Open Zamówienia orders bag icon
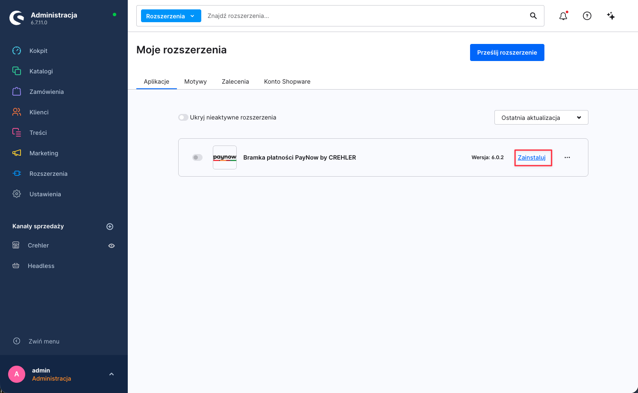The height and width of the screenshot is (393, 638). tap(17, 91)
